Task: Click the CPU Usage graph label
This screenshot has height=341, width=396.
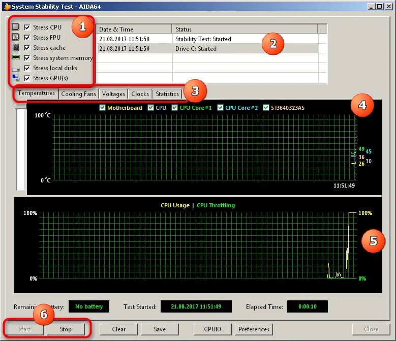Action: point(175,205)
